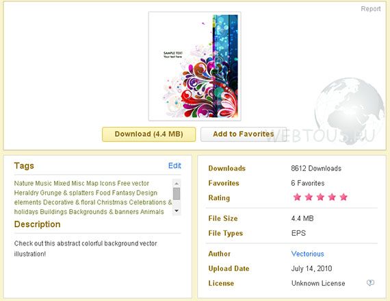Open the Backgrounds & banners tag
This screenshot has width=390, height=301.
click(x=104, y=212)
